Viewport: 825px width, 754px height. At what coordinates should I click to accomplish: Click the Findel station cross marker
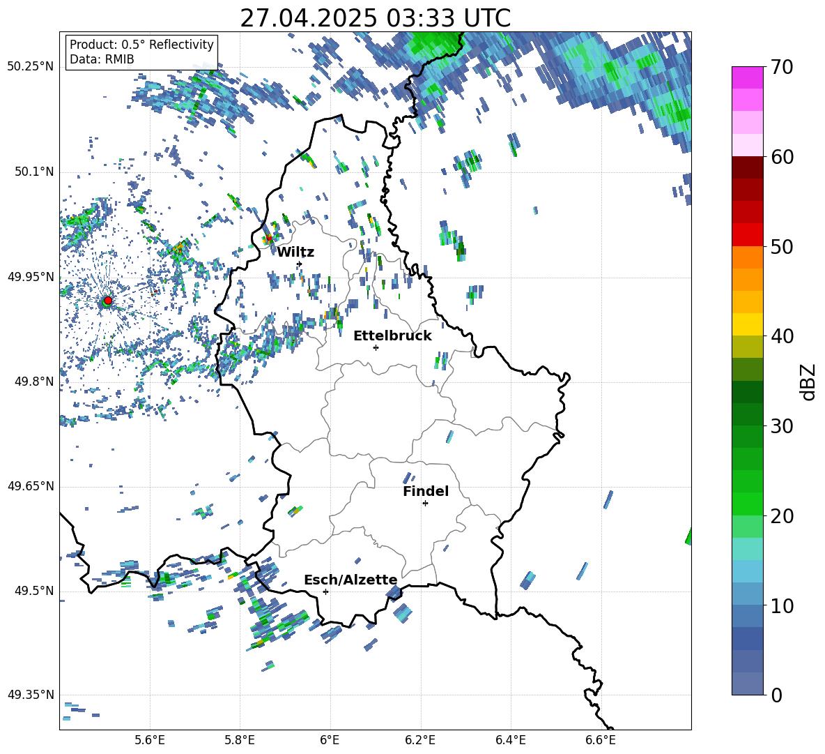[425, 504]
